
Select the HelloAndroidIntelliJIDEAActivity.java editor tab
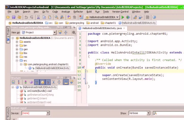[102, 28]
